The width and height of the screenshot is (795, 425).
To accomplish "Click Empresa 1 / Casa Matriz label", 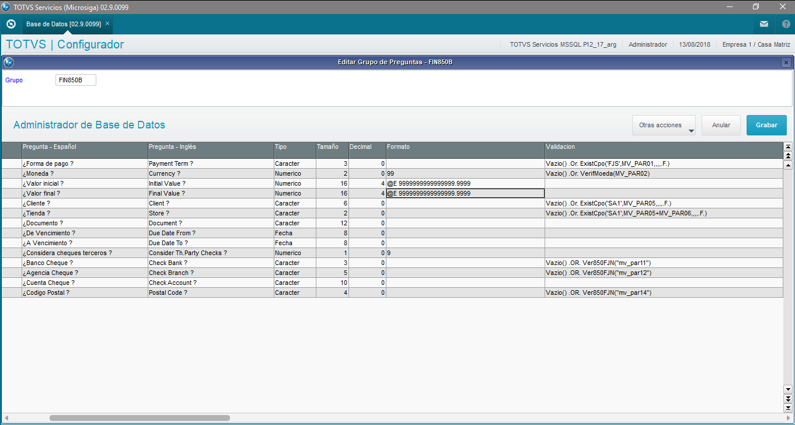I will tap(756, 44).
